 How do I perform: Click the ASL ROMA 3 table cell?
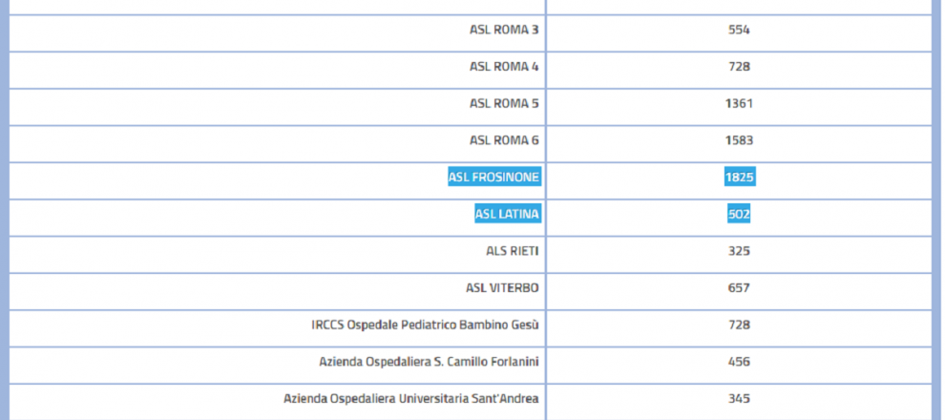point(504,30)
